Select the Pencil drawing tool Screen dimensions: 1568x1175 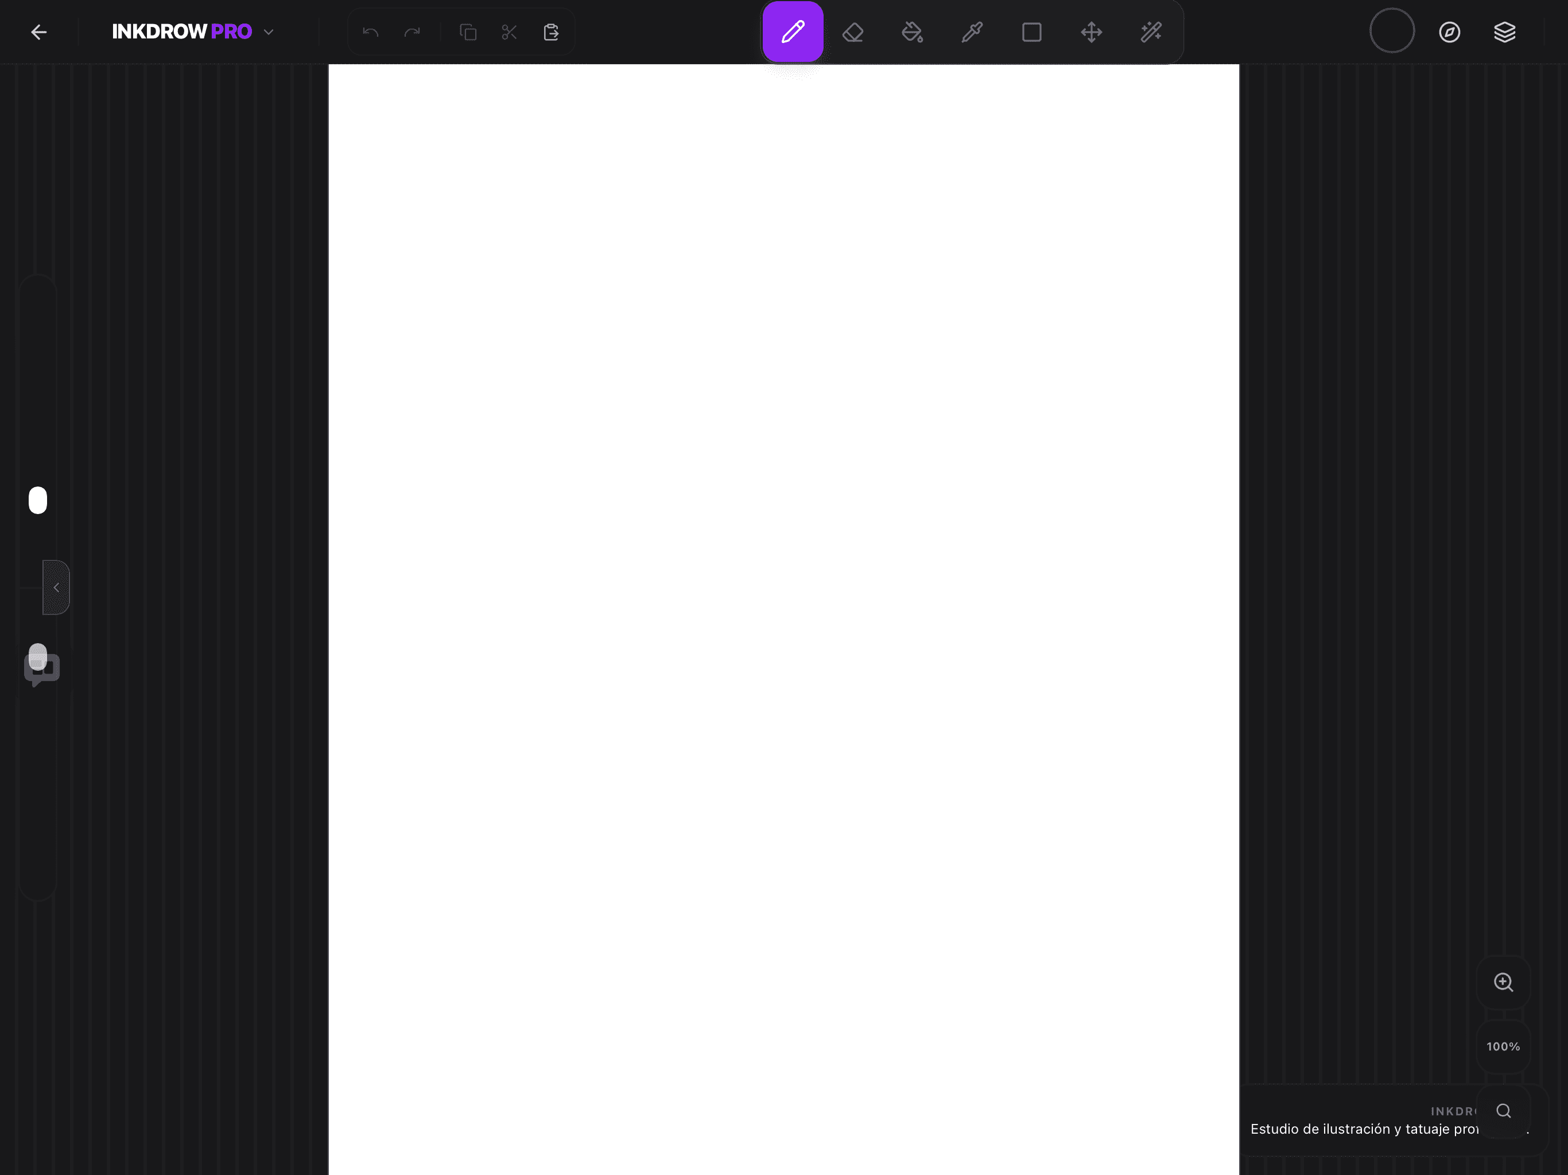point(793,32)
